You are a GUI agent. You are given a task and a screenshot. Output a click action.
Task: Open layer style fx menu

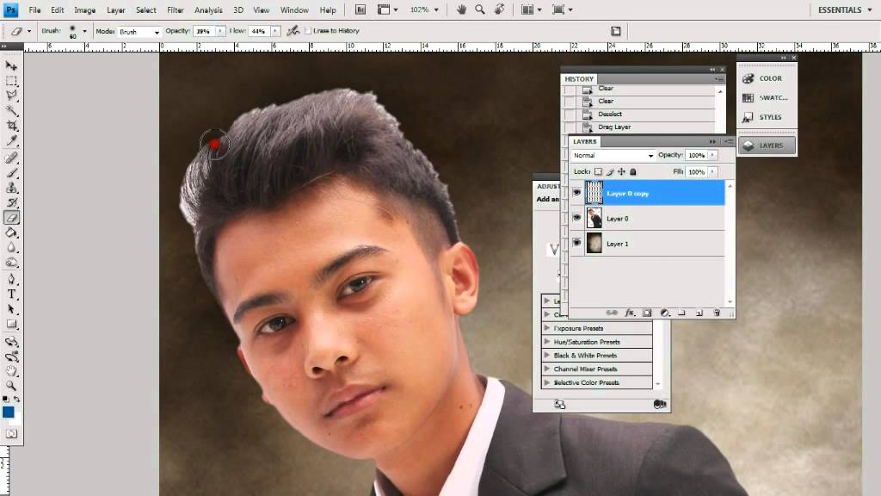click(x=629, y=313)
